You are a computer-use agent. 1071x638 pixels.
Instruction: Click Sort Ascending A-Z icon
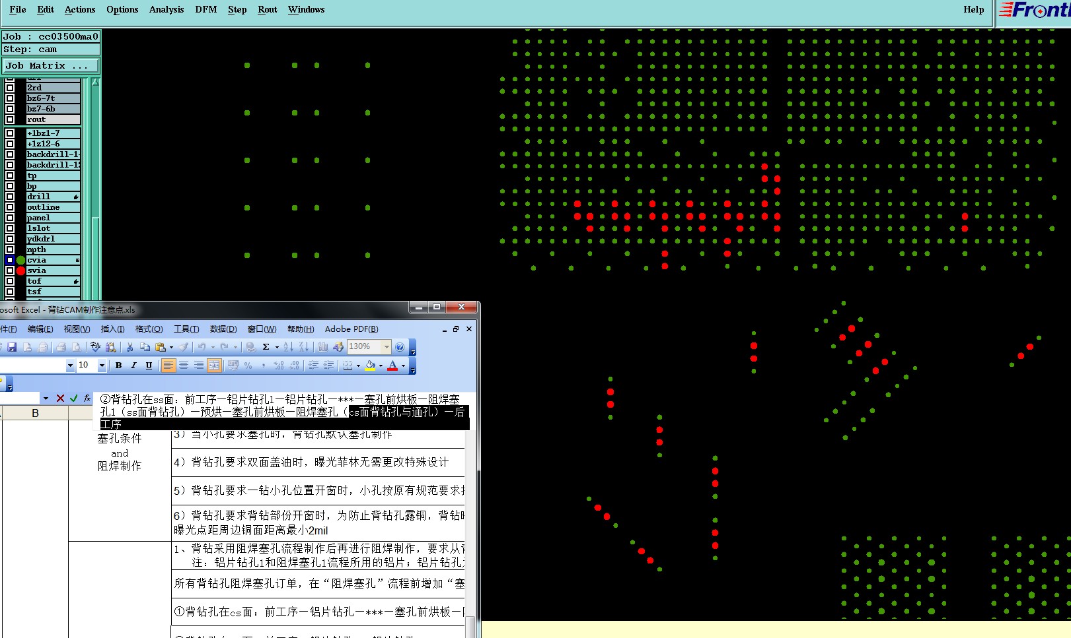pyautogui.click(x=288, y=347)
